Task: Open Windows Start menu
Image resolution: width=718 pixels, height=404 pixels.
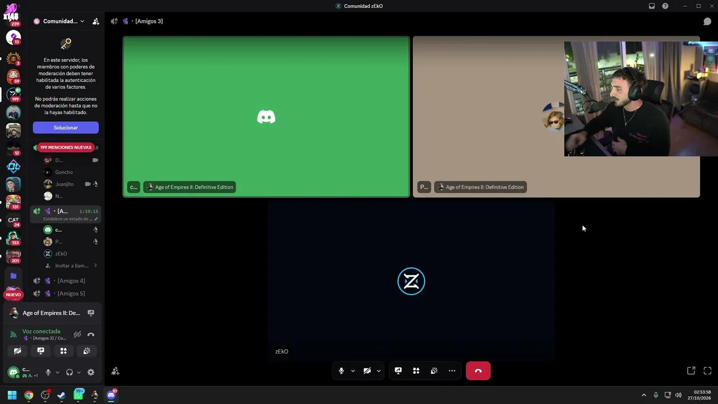Action: [x=12, y=395]
